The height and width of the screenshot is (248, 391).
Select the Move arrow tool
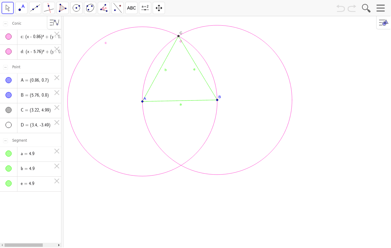click(8, 8)
